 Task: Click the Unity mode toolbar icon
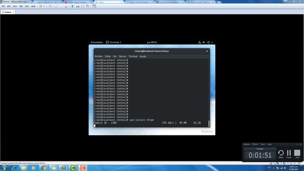click(87, 6)
